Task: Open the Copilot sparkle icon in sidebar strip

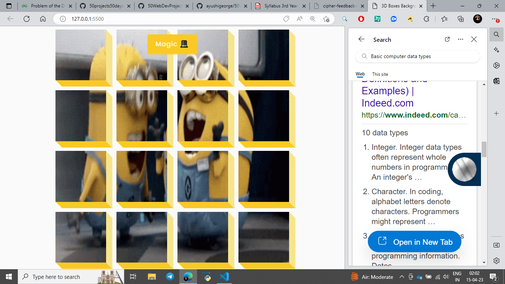Action: pos(496,50)
